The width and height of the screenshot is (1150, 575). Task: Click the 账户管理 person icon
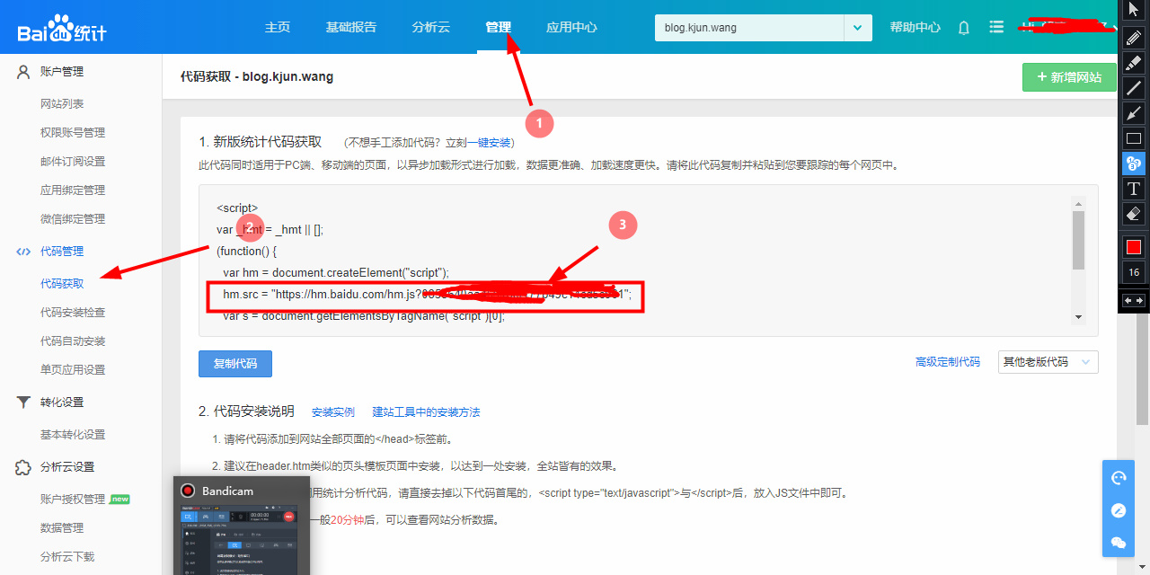tap(24, 72)
